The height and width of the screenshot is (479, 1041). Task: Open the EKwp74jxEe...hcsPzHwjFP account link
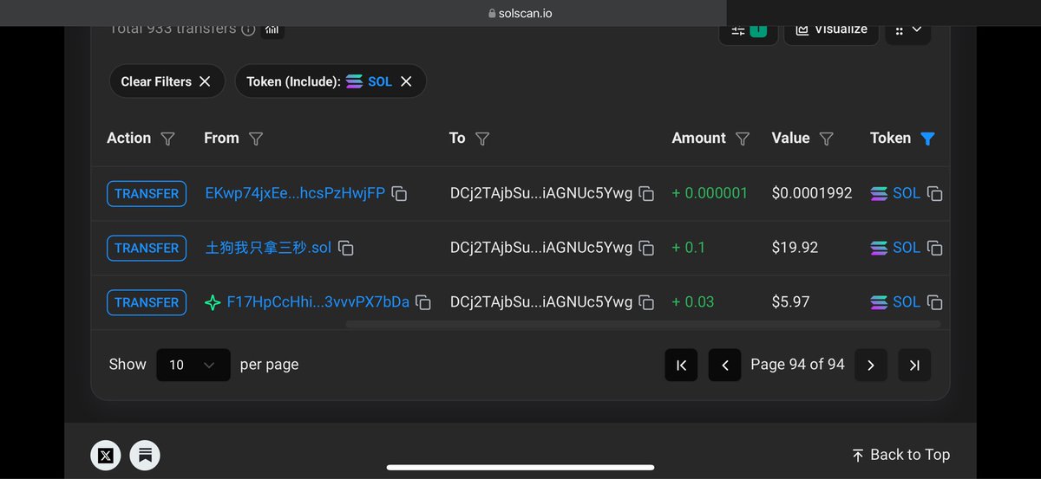click(295, 193)
